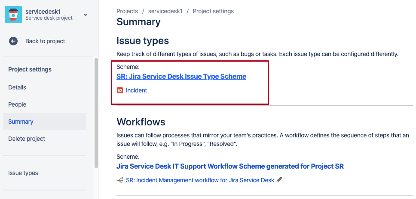Click the Issue types section heading
The image size is (416, 199).
tap(143, 41)
